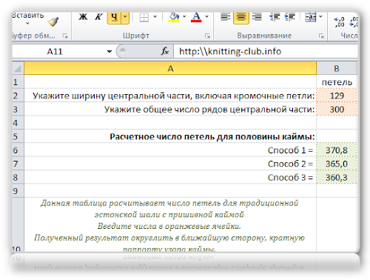Click Select All corner triangle
370x280 pixels.
click(18, 68)
